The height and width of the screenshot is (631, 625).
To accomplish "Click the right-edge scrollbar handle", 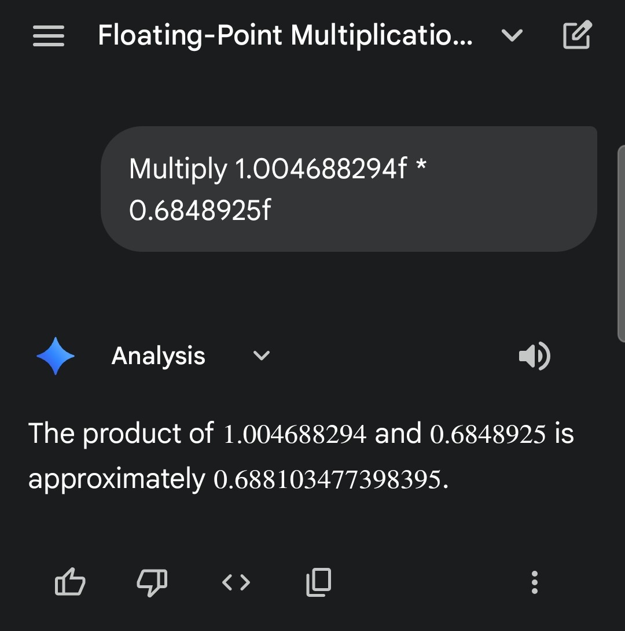I will (x=621, y=243).
